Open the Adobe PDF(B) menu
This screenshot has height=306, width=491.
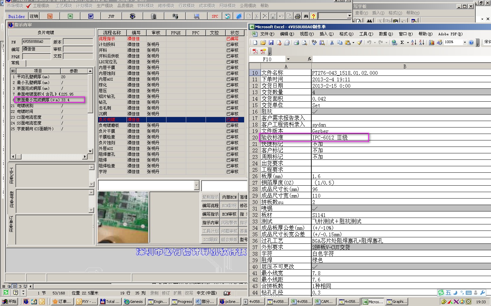(450, 34)
